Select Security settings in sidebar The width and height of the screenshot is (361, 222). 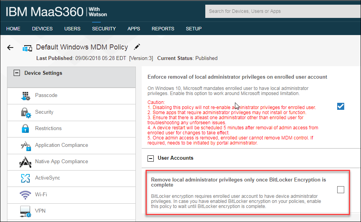click(x=71, y=113)
